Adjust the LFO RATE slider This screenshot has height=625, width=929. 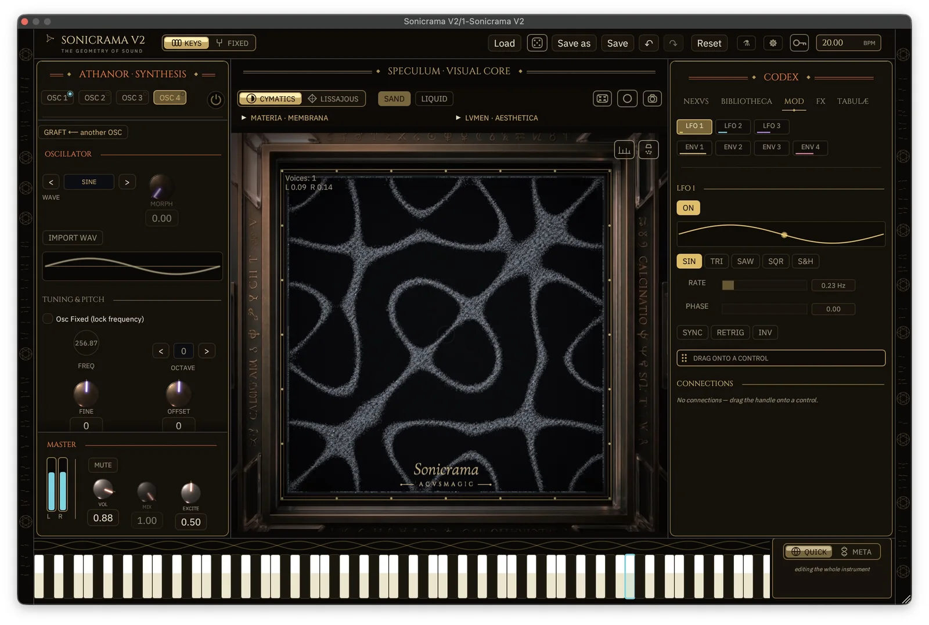[x=764, y=285]
